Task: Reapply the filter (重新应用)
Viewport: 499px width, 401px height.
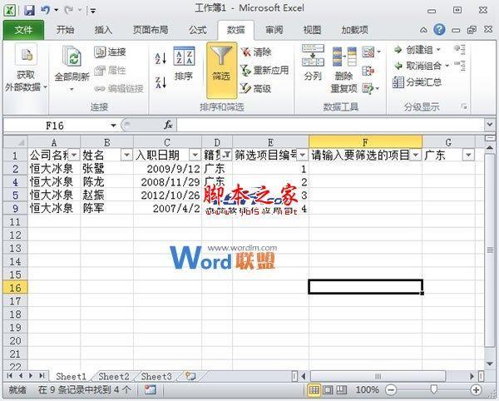Action: click(x=264, y=70)
